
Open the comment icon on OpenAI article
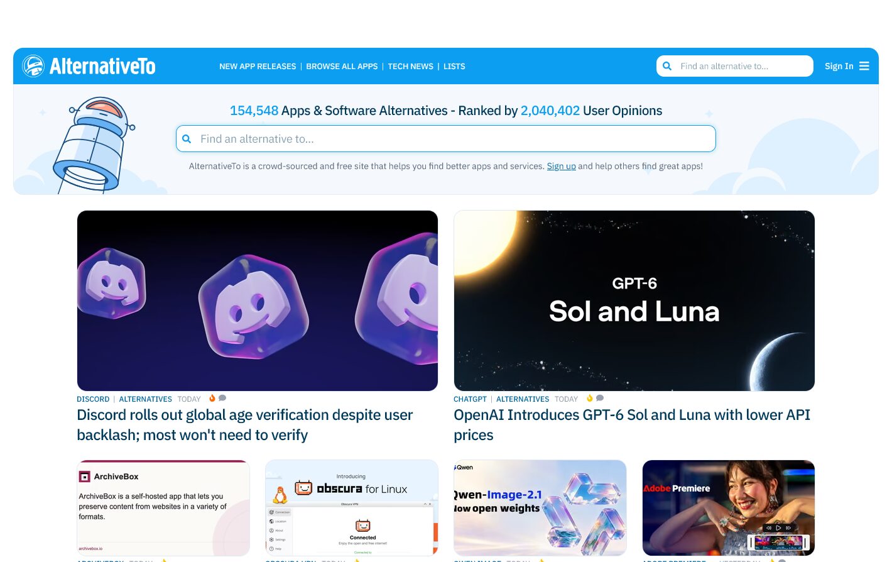tap(600, 399)
